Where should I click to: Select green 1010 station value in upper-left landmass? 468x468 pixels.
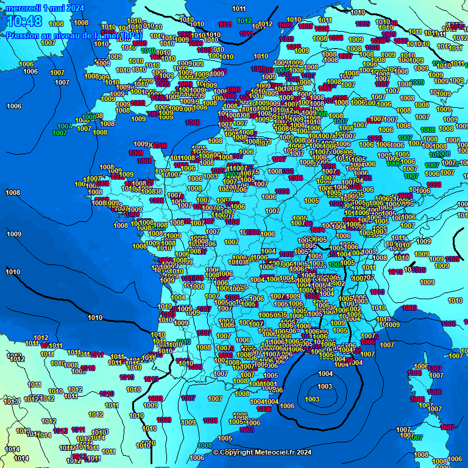click(148, 51)
